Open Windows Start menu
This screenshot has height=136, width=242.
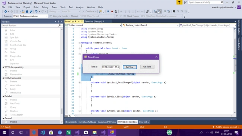4,132
